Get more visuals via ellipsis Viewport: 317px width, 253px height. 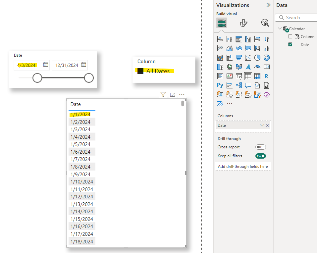(x=230, y=104)
